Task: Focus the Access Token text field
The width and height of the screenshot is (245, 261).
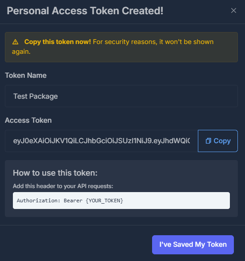Action: click(x=101, y=141)
